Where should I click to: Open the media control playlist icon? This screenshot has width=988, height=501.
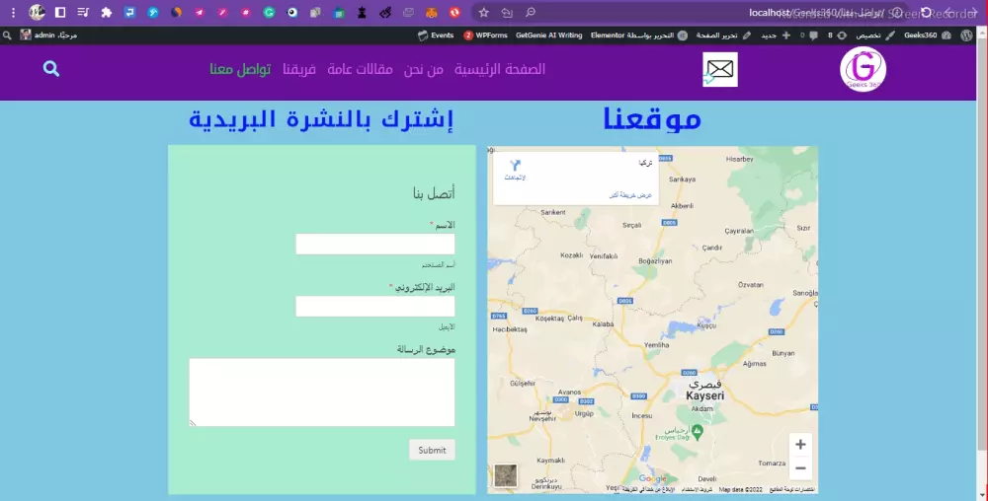[x=83, y=12]
